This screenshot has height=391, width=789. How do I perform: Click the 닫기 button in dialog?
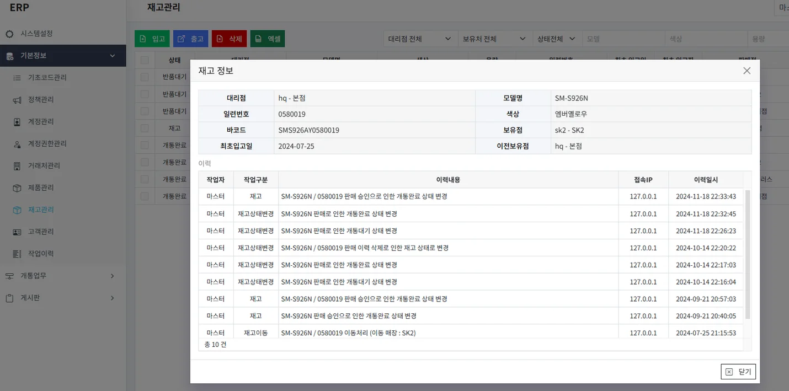738,372
